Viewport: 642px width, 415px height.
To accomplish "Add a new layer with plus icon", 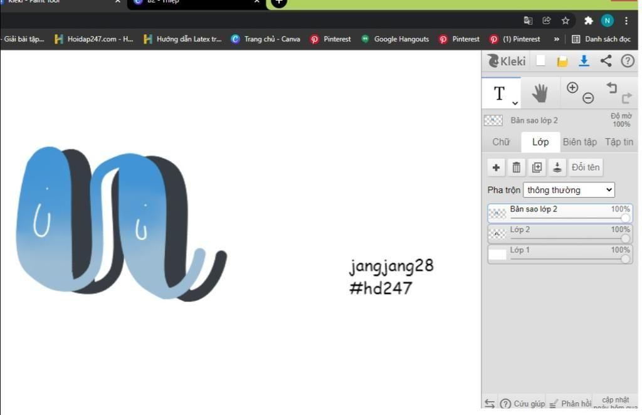I will point(497,167).
